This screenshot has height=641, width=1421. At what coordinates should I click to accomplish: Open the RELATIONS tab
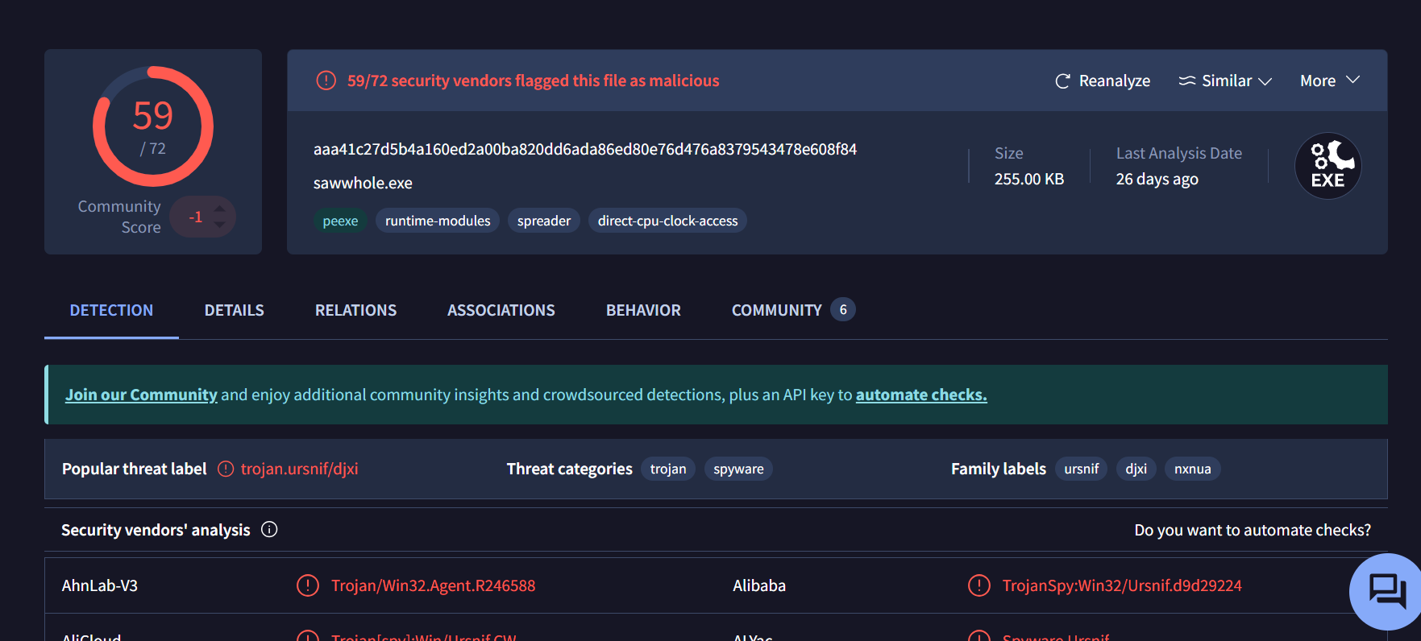[x=355, y=310]
